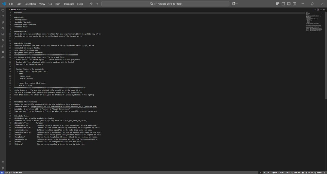Open the Accounts icon near the bottom
327x174 pixels.
[x=3, y=162]
